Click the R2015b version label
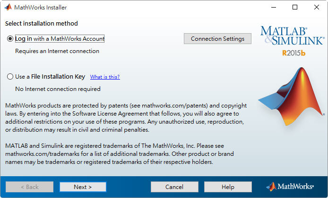The image size is (328, 198). (293, 53)
